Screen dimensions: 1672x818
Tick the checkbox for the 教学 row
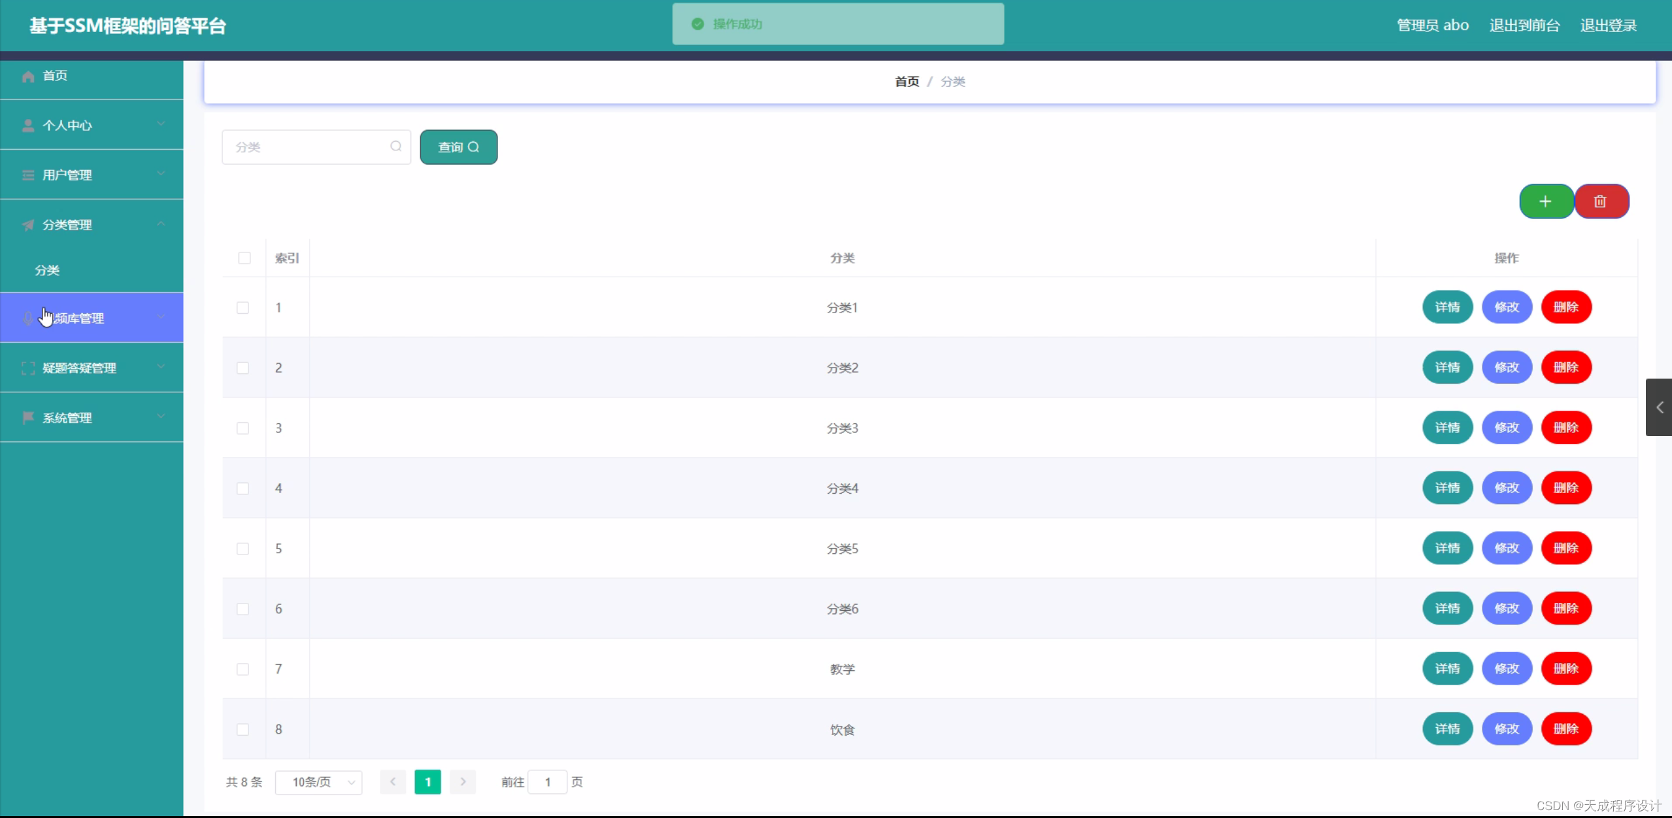(x=242, y=669)
